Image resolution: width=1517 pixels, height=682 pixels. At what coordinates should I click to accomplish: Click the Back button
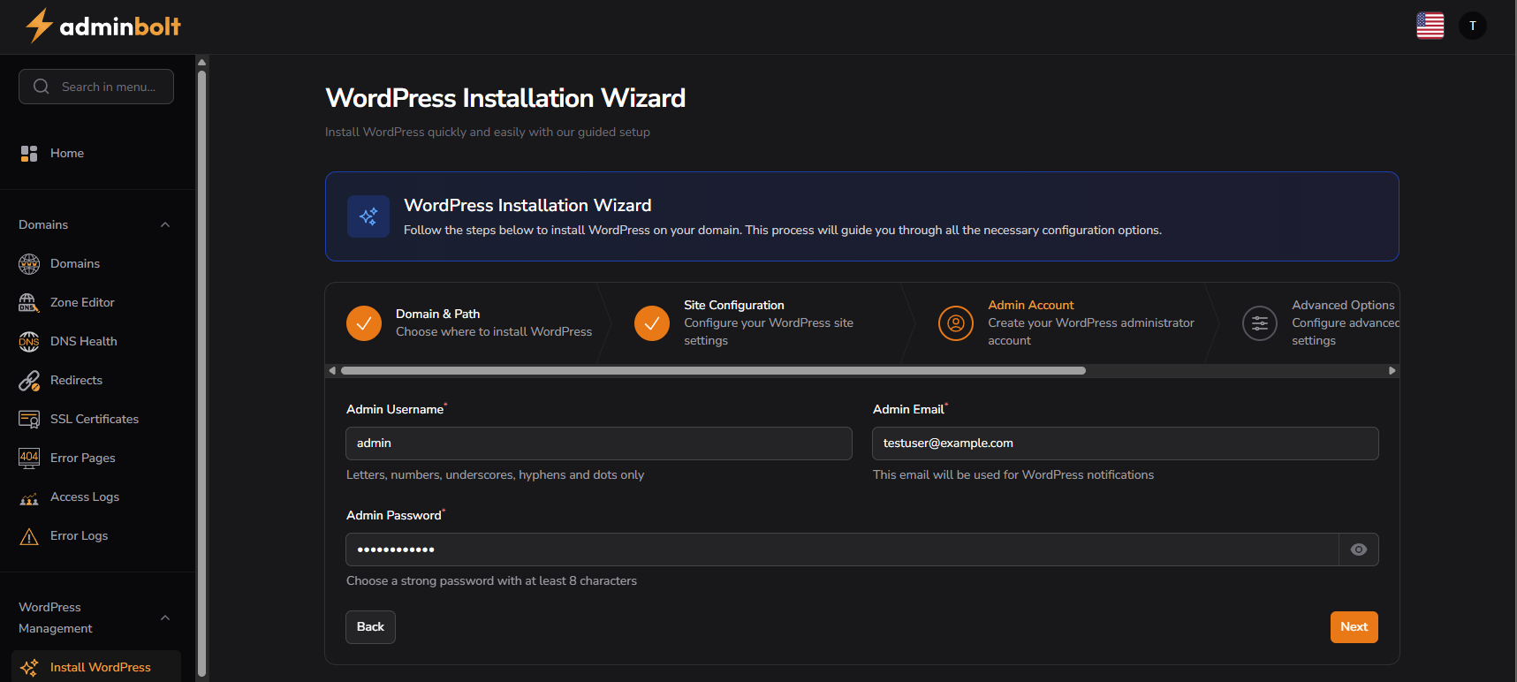[x=370, y=627]
